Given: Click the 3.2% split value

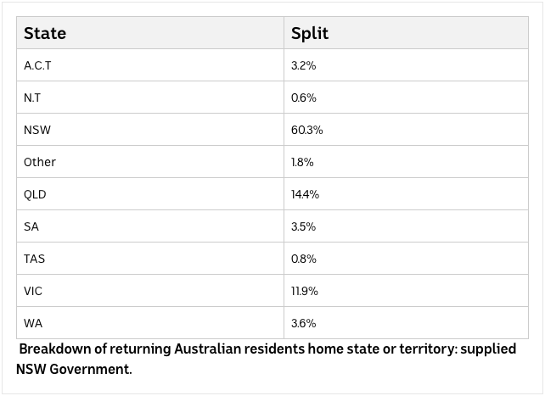Looking at the screenshot, I should tap(304, 65).
